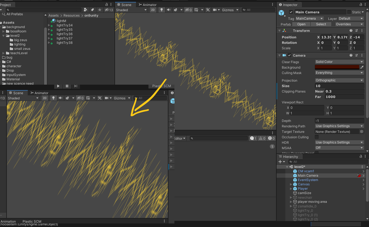Click Position X input field
The height and width of the screenshot is (227, 369).
[326, 37]
